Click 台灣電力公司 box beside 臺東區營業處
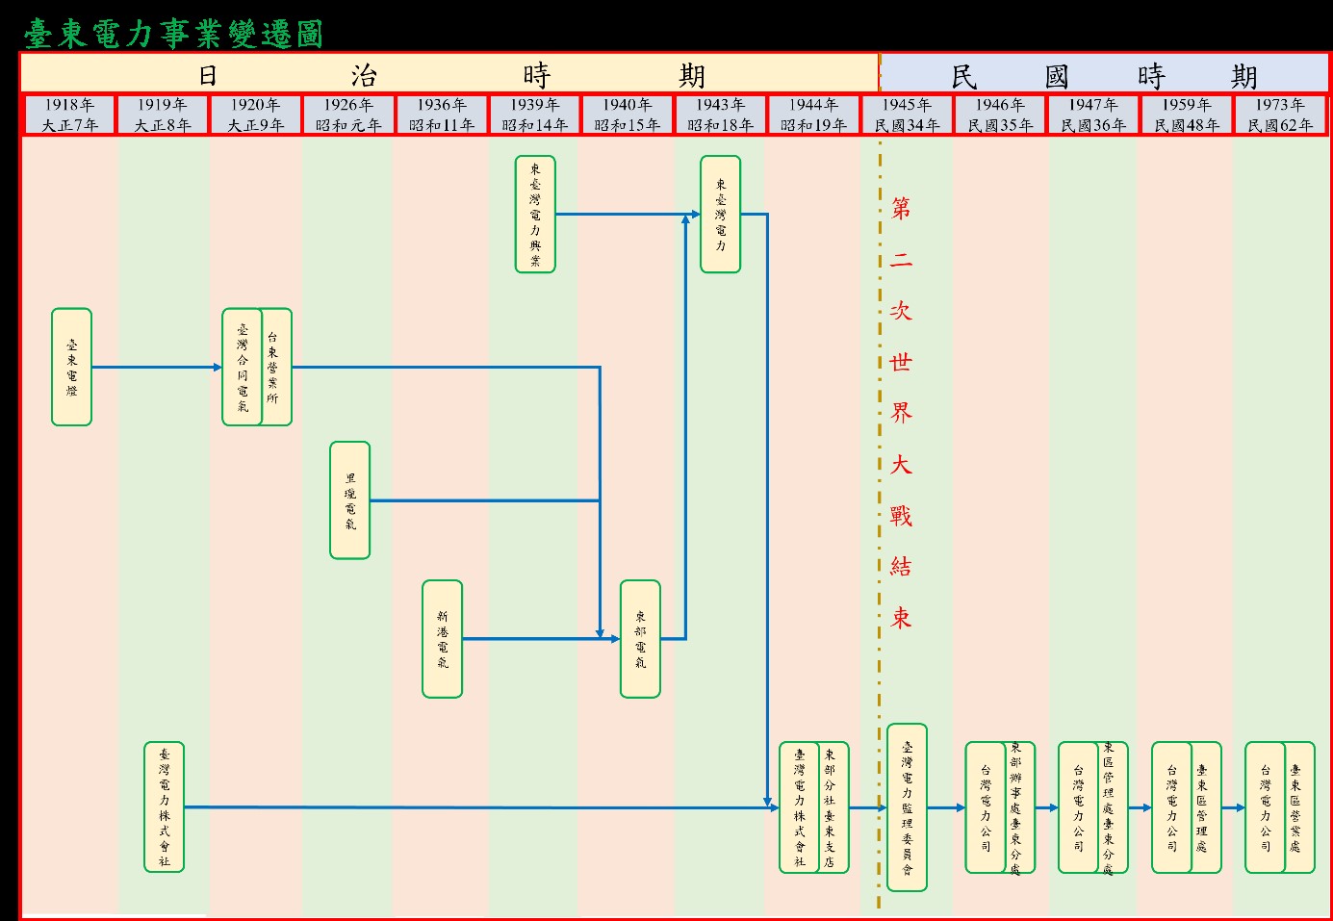 1266,806
